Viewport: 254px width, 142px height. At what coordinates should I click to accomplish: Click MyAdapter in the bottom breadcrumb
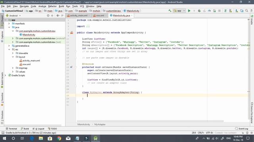coord(100,125)
